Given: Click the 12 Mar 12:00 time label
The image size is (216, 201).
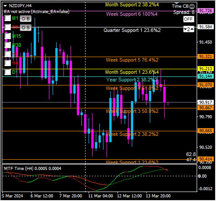Looking at the screenshot, I should click(x=129, y=196).
